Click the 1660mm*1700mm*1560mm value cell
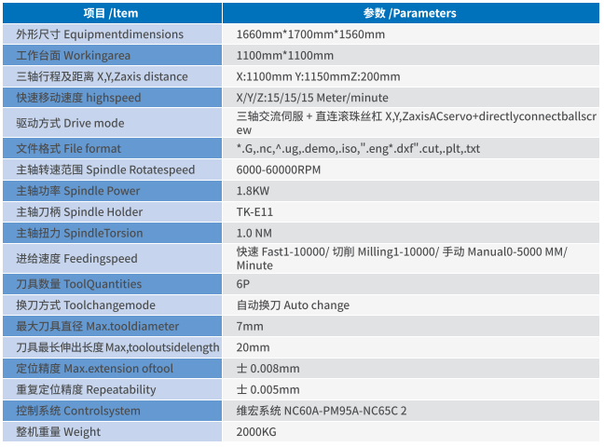This screenshot has width=604, height=447. coord(310,34)
